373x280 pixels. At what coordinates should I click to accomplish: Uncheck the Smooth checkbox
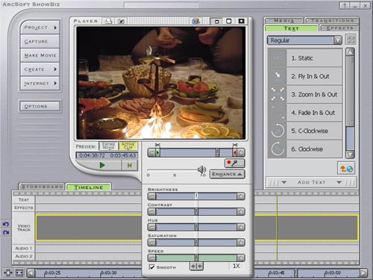point(151,267)
